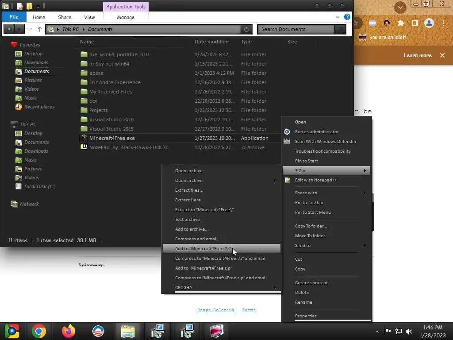Open the Minecraft4Free.exe application icon
The image size is (453, 340).
click(x=84, y=138)
